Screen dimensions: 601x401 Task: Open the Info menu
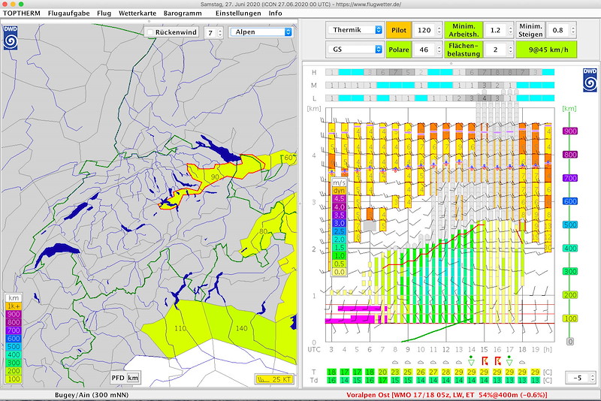click(x=275, y=13)
